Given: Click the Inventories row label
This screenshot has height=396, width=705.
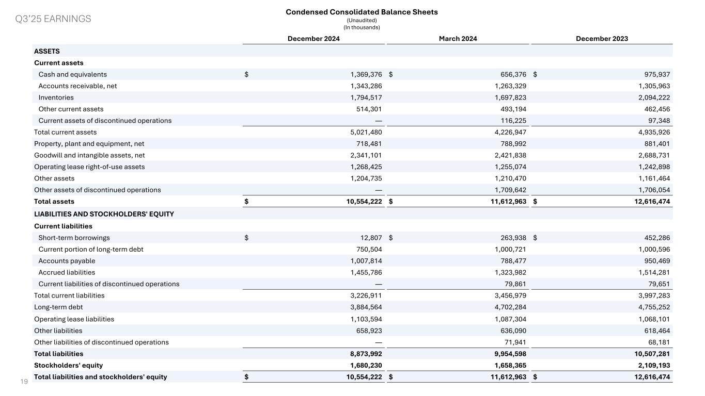Looking at the screenshot, I should (56, 97).
